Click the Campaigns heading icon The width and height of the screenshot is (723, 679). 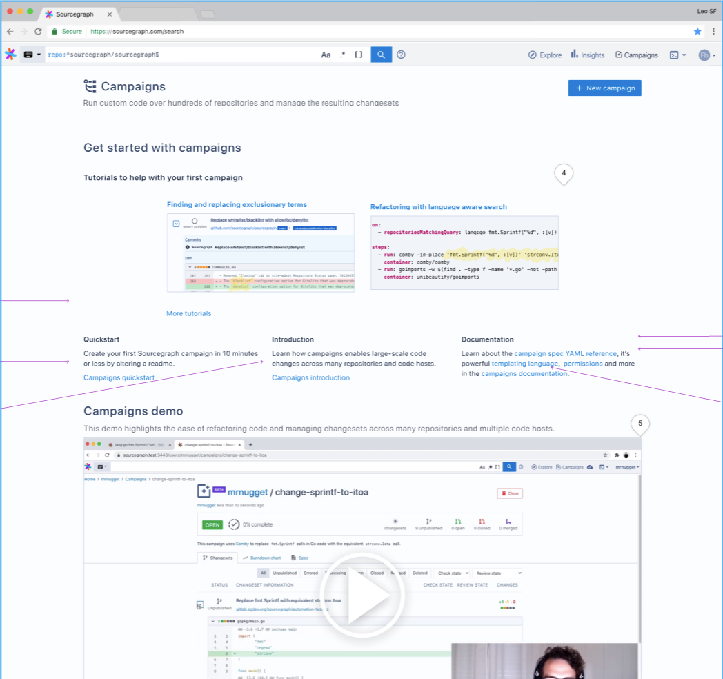(x=90, y=86)
